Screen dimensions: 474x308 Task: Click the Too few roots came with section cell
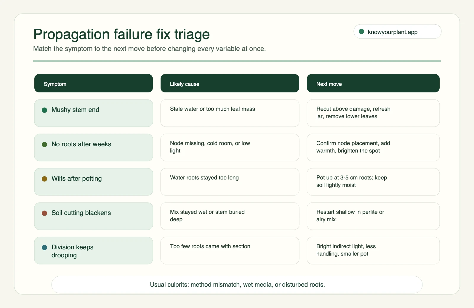point(230,251)
